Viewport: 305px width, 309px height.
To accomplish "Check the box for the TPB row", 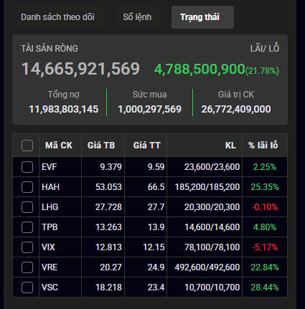I will point(27,227).
